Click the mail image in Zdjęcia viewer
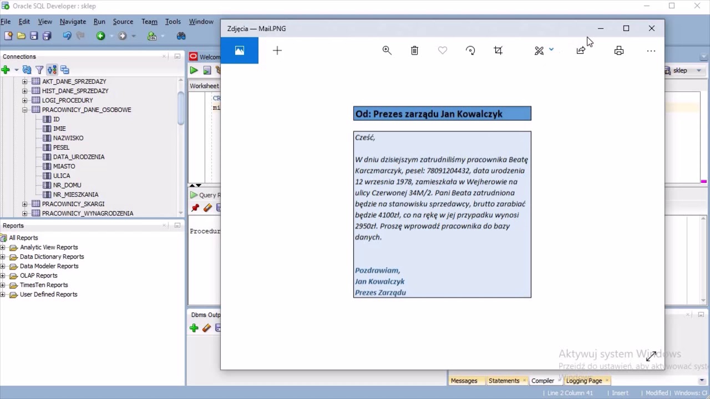Screen dimensions: 710x399 point(442,202)
